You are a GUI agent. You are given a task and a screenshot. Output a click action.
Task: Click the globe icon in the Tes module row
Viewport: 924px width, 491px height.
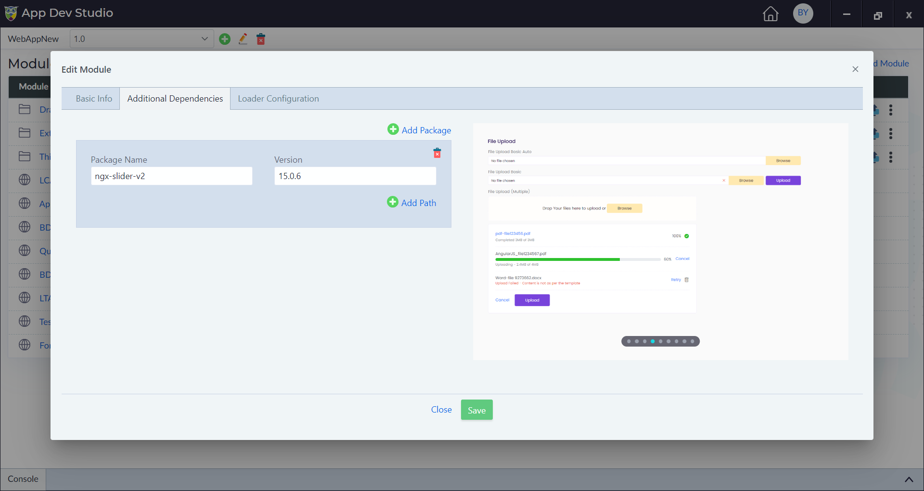coord(25,322)
